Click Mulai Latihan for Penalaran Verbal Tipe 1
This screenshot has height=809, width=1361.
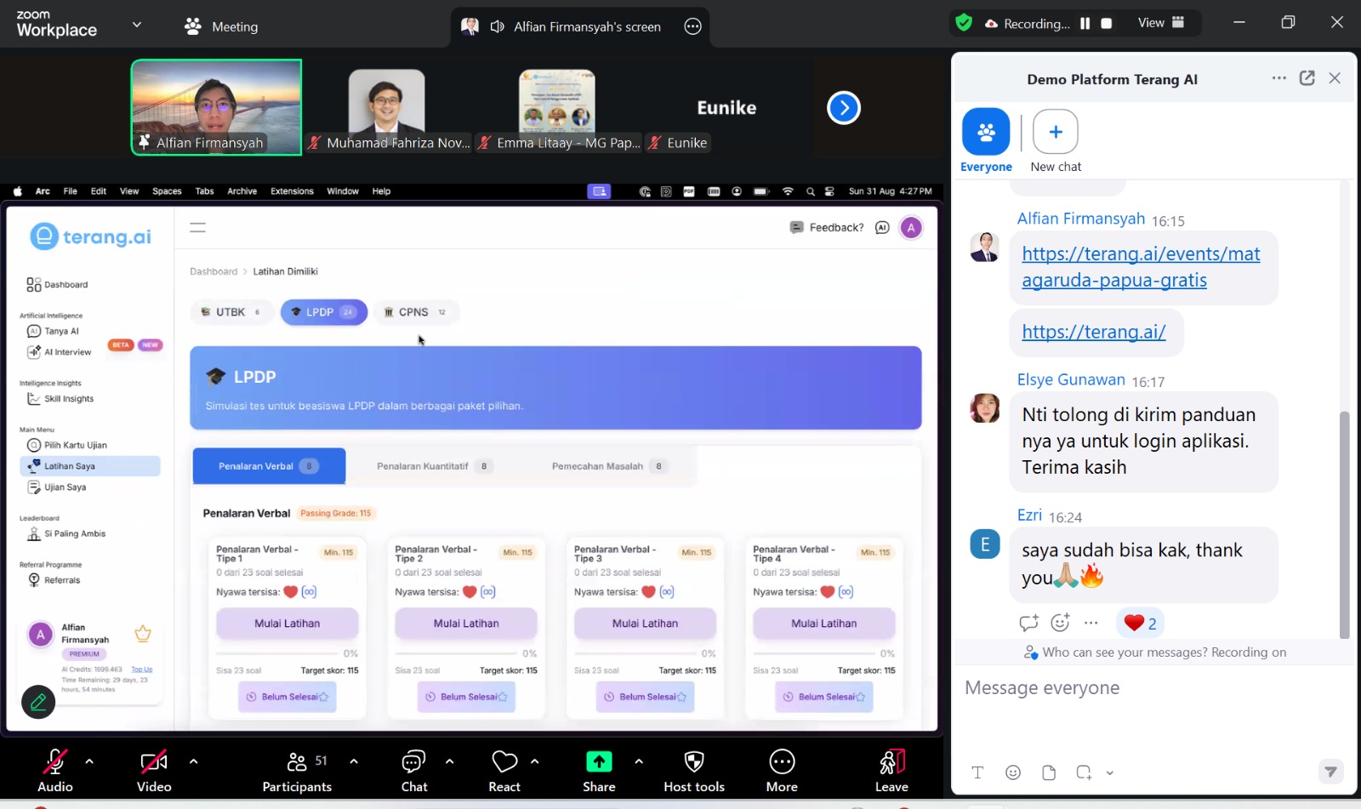point(288,624)
